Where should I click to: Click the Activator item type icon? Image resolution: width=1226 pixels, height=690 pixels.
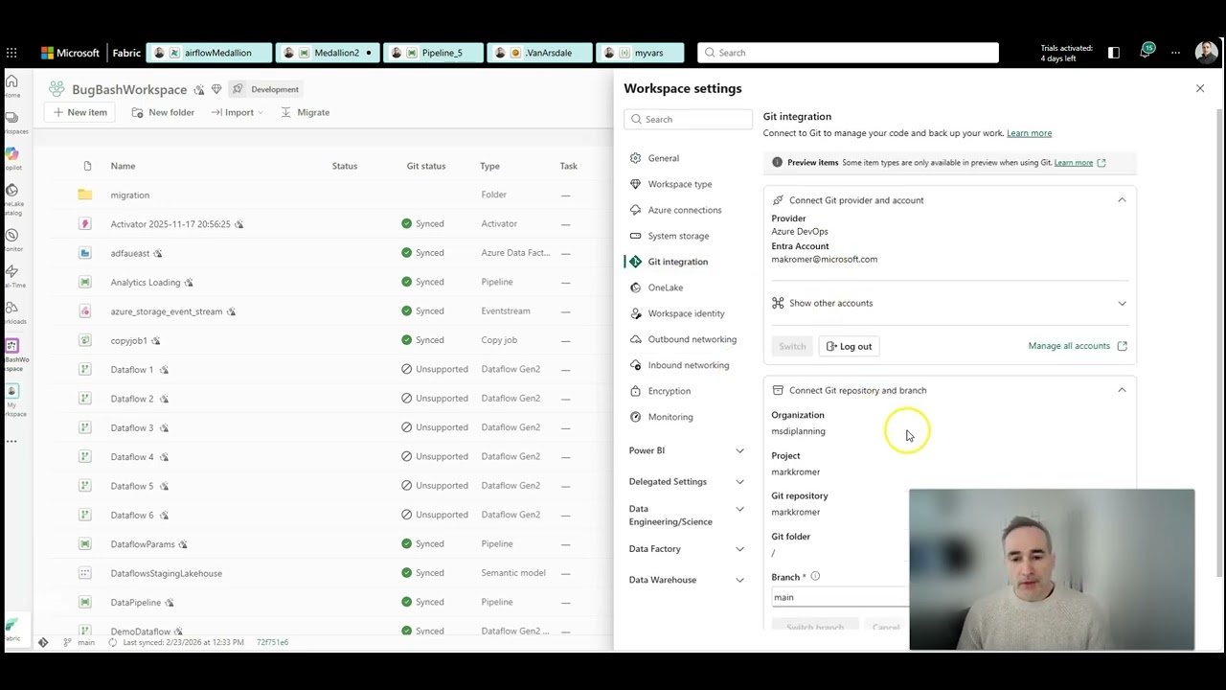coord(85,223)
